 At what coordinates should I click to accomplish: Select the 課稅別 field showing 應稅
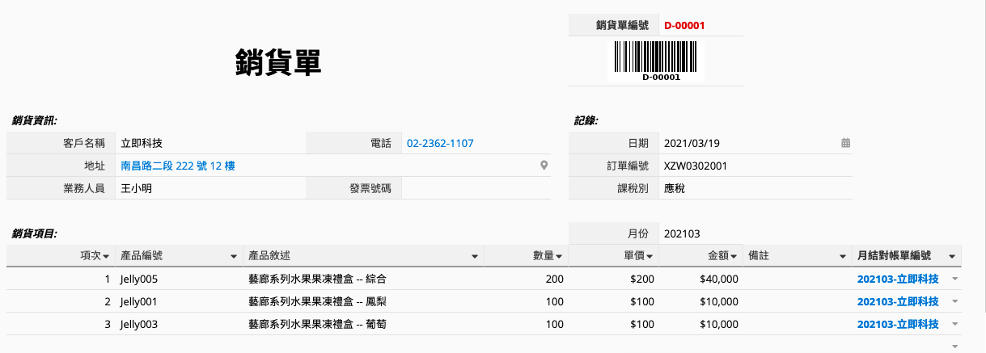pos(755,188)
